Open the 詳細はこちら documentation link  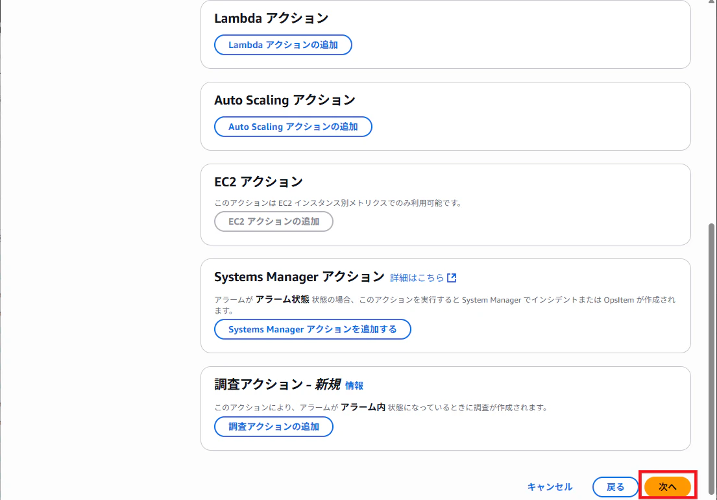click(x=416, y=277)
